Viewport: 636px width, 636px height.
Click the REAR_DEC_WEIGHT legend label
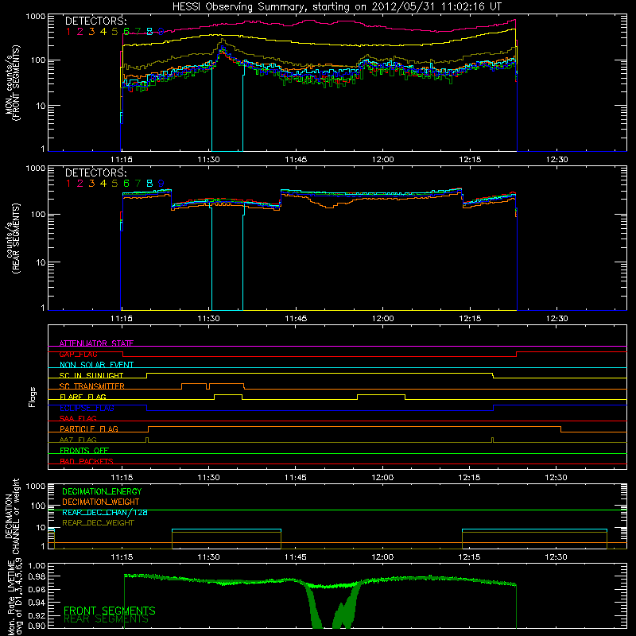tap(98, 523)
